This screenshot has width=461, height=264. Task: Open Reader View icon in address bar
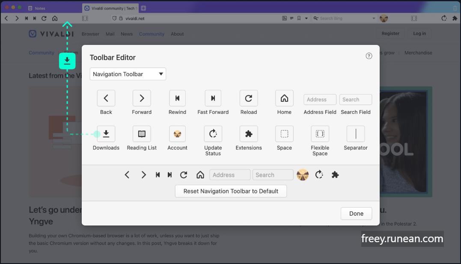[291, 18]
